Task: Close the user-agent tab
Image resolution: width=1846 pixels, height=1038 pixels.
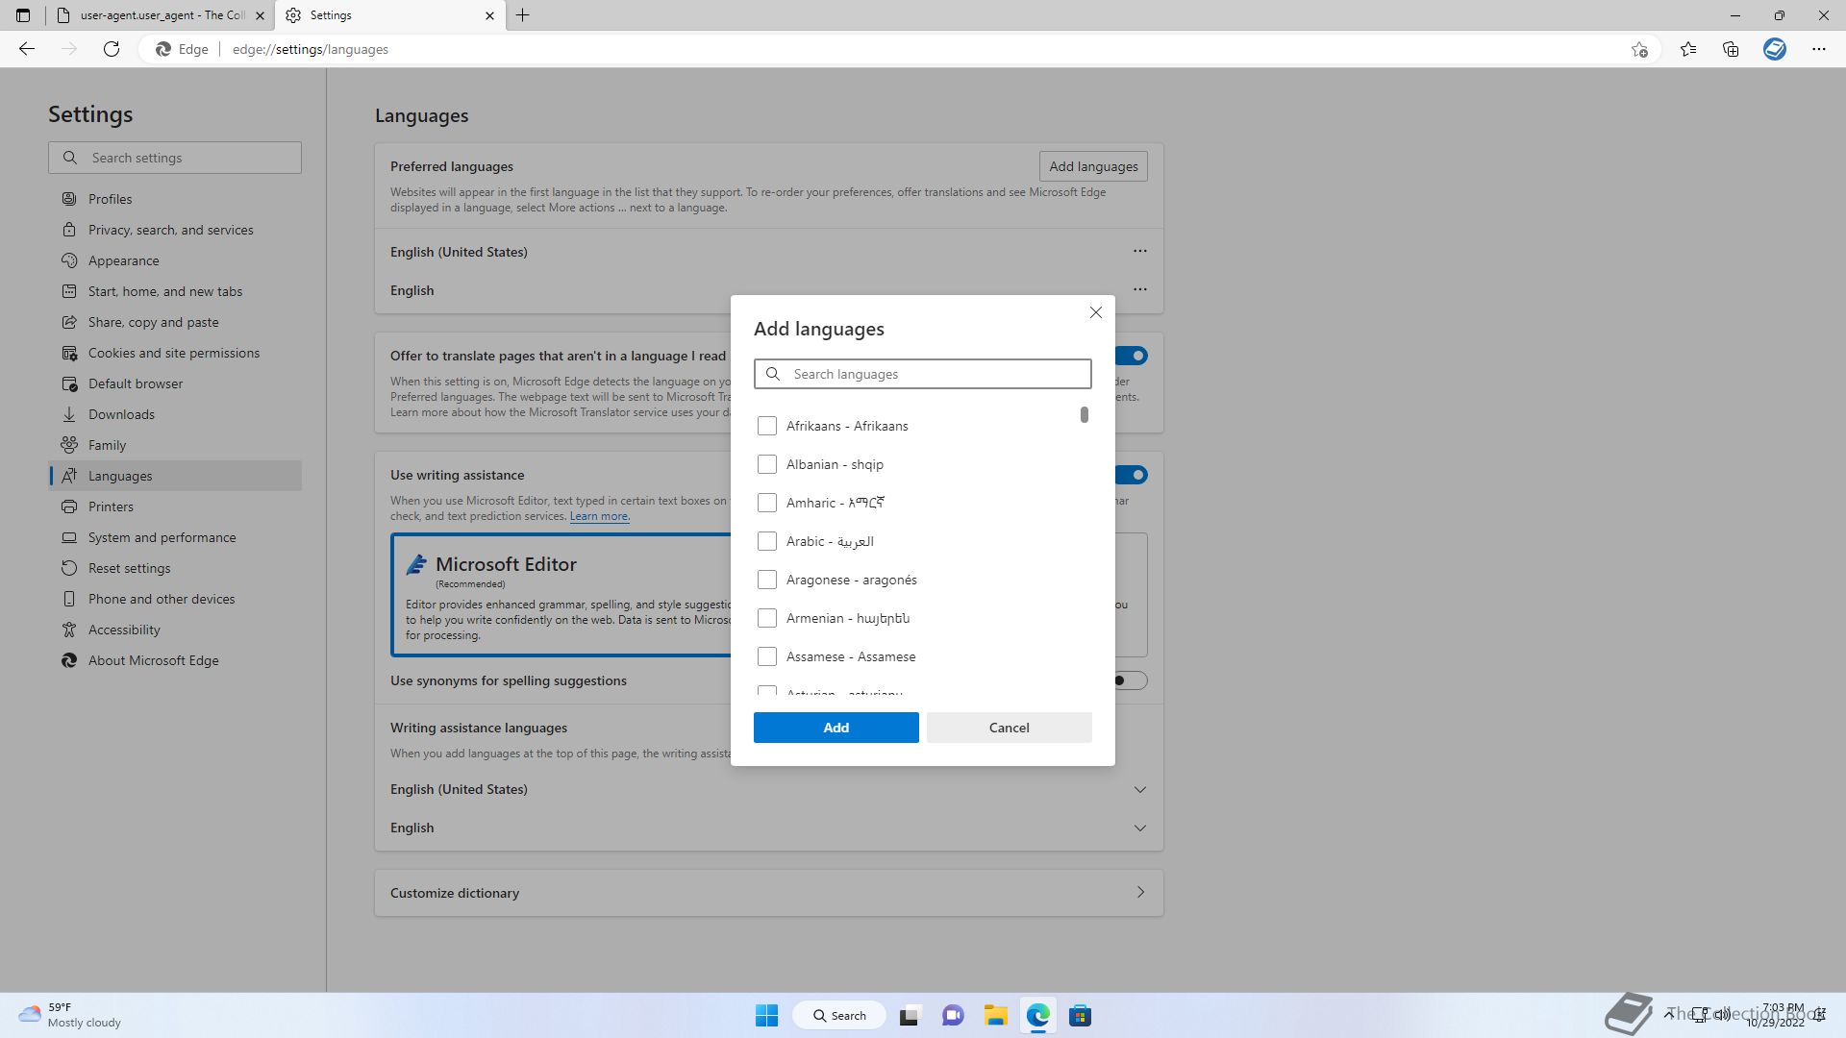Action: (260, 15)
